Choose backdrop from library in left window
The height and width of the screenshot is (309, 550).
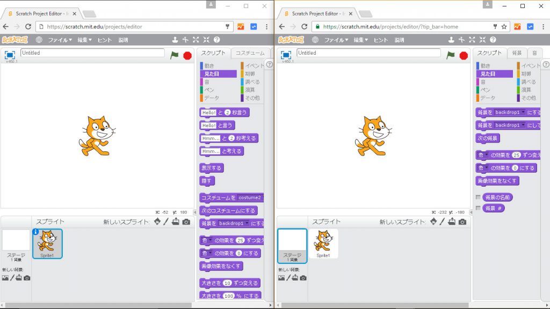pos(5,278)
